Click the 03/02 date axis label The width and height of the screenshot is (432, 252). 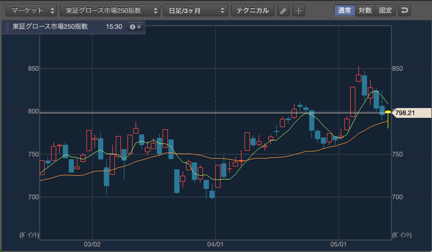coord(93,244)
